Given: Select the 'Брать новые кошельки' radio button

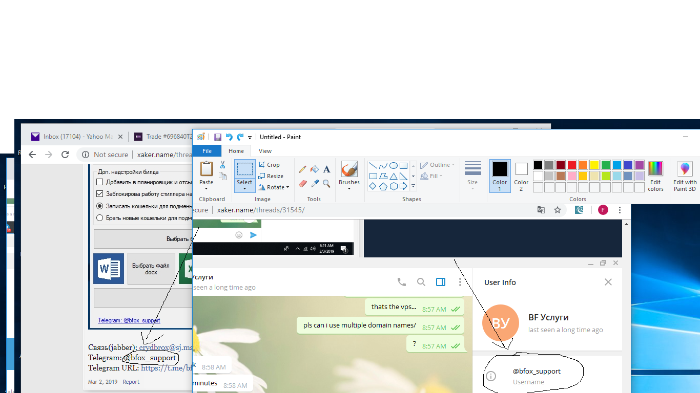Looking at the screenshot, I should click(x=100, y=217).
